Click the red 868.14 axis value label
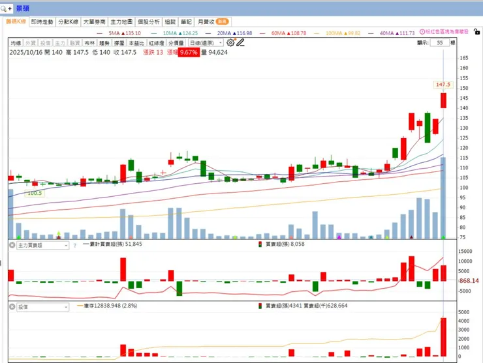The width and height of the screenshot is (483, 363). pos(469,281)
